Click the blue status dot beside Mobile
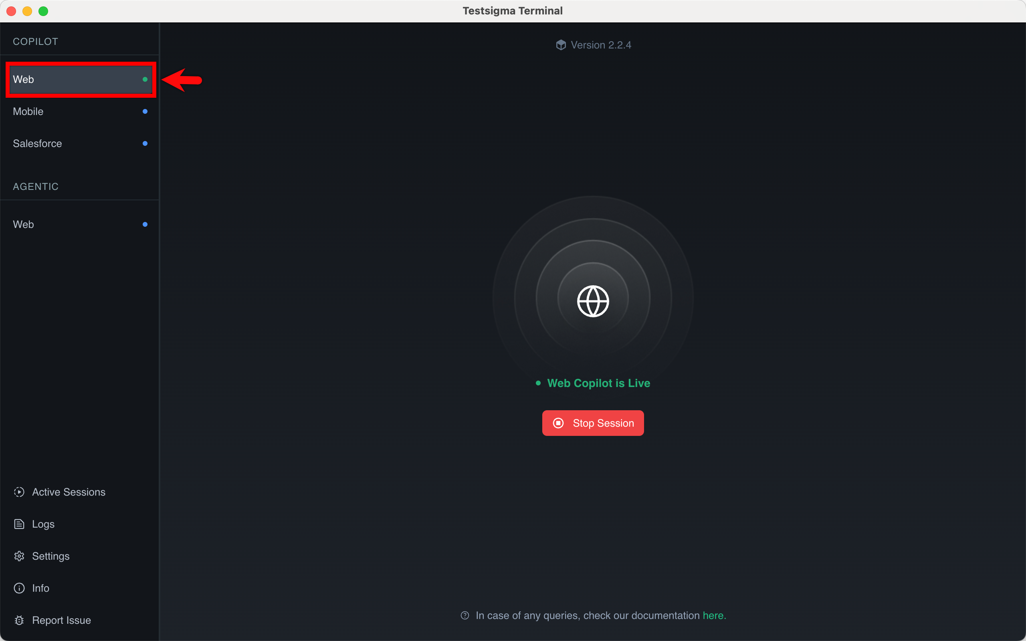Screen dimensions: 1026x641 click(x=145, y=111)
